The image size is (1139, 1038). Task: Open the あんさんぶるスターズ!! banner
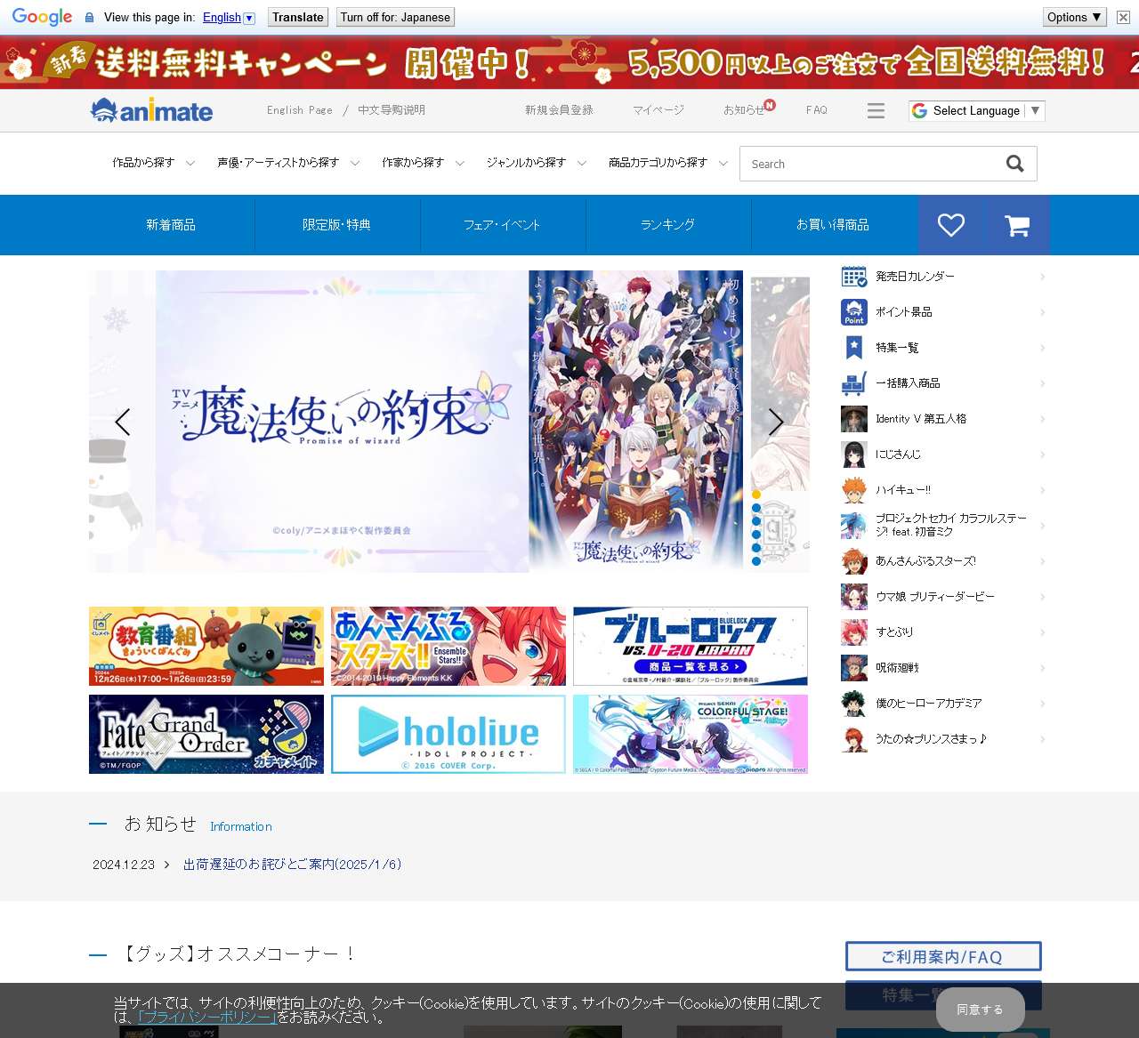tap(448, 647)
